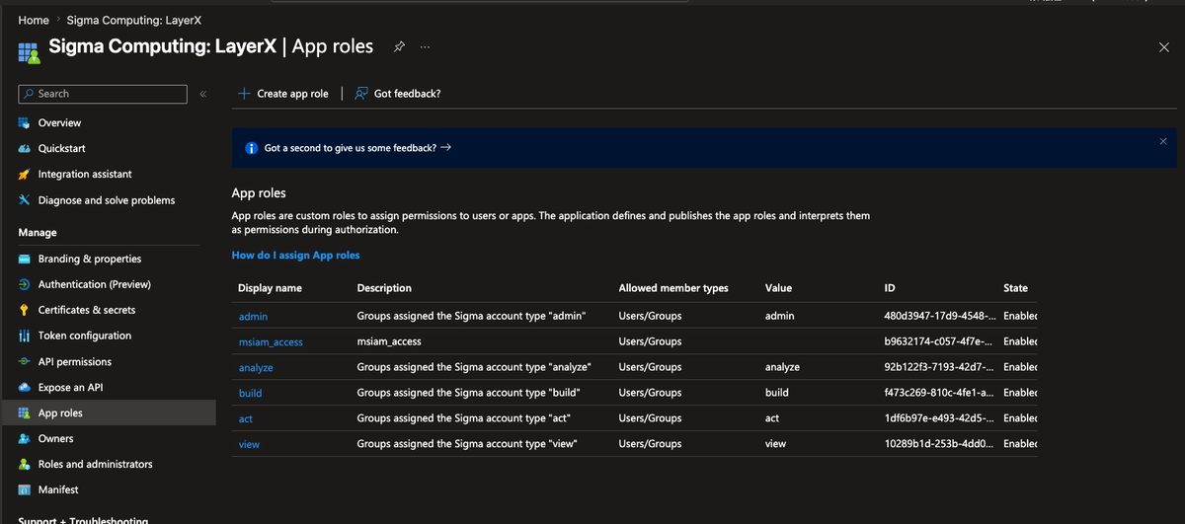The height and width of the screenshot is (524, 1185).
Task: Click the Owners people icon
Action: click(x=25, y=439)
